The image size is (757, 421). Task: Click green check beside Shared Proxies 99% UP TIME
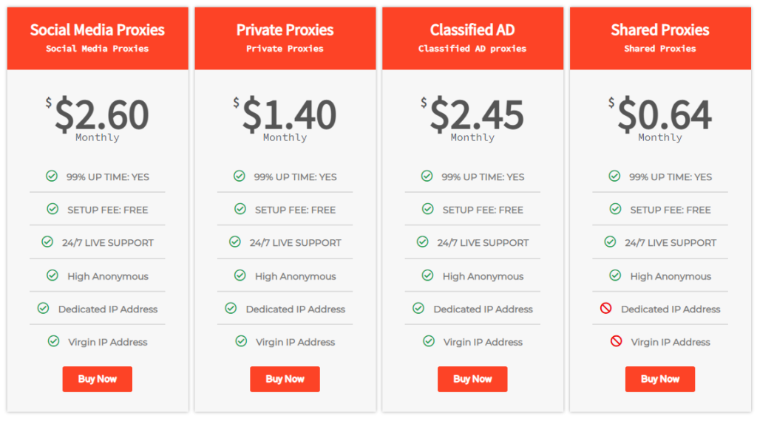tap(614, 176)
